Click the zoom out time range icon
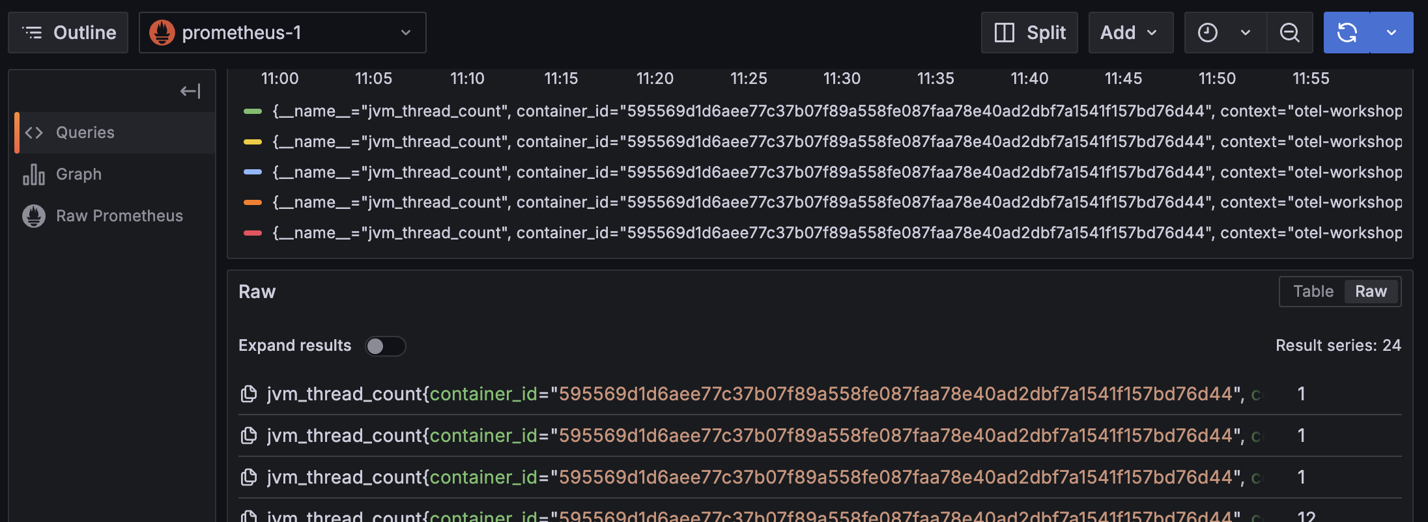1428x522 pixels. 1289,33
